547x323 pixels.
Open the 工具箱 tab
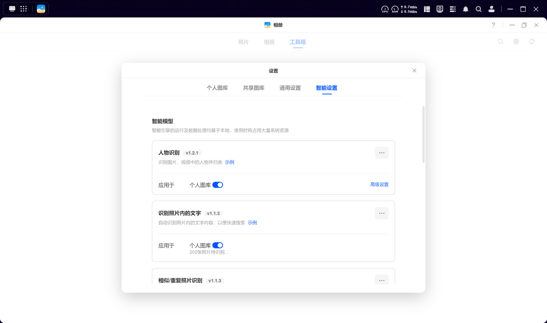tap(298, 42)
